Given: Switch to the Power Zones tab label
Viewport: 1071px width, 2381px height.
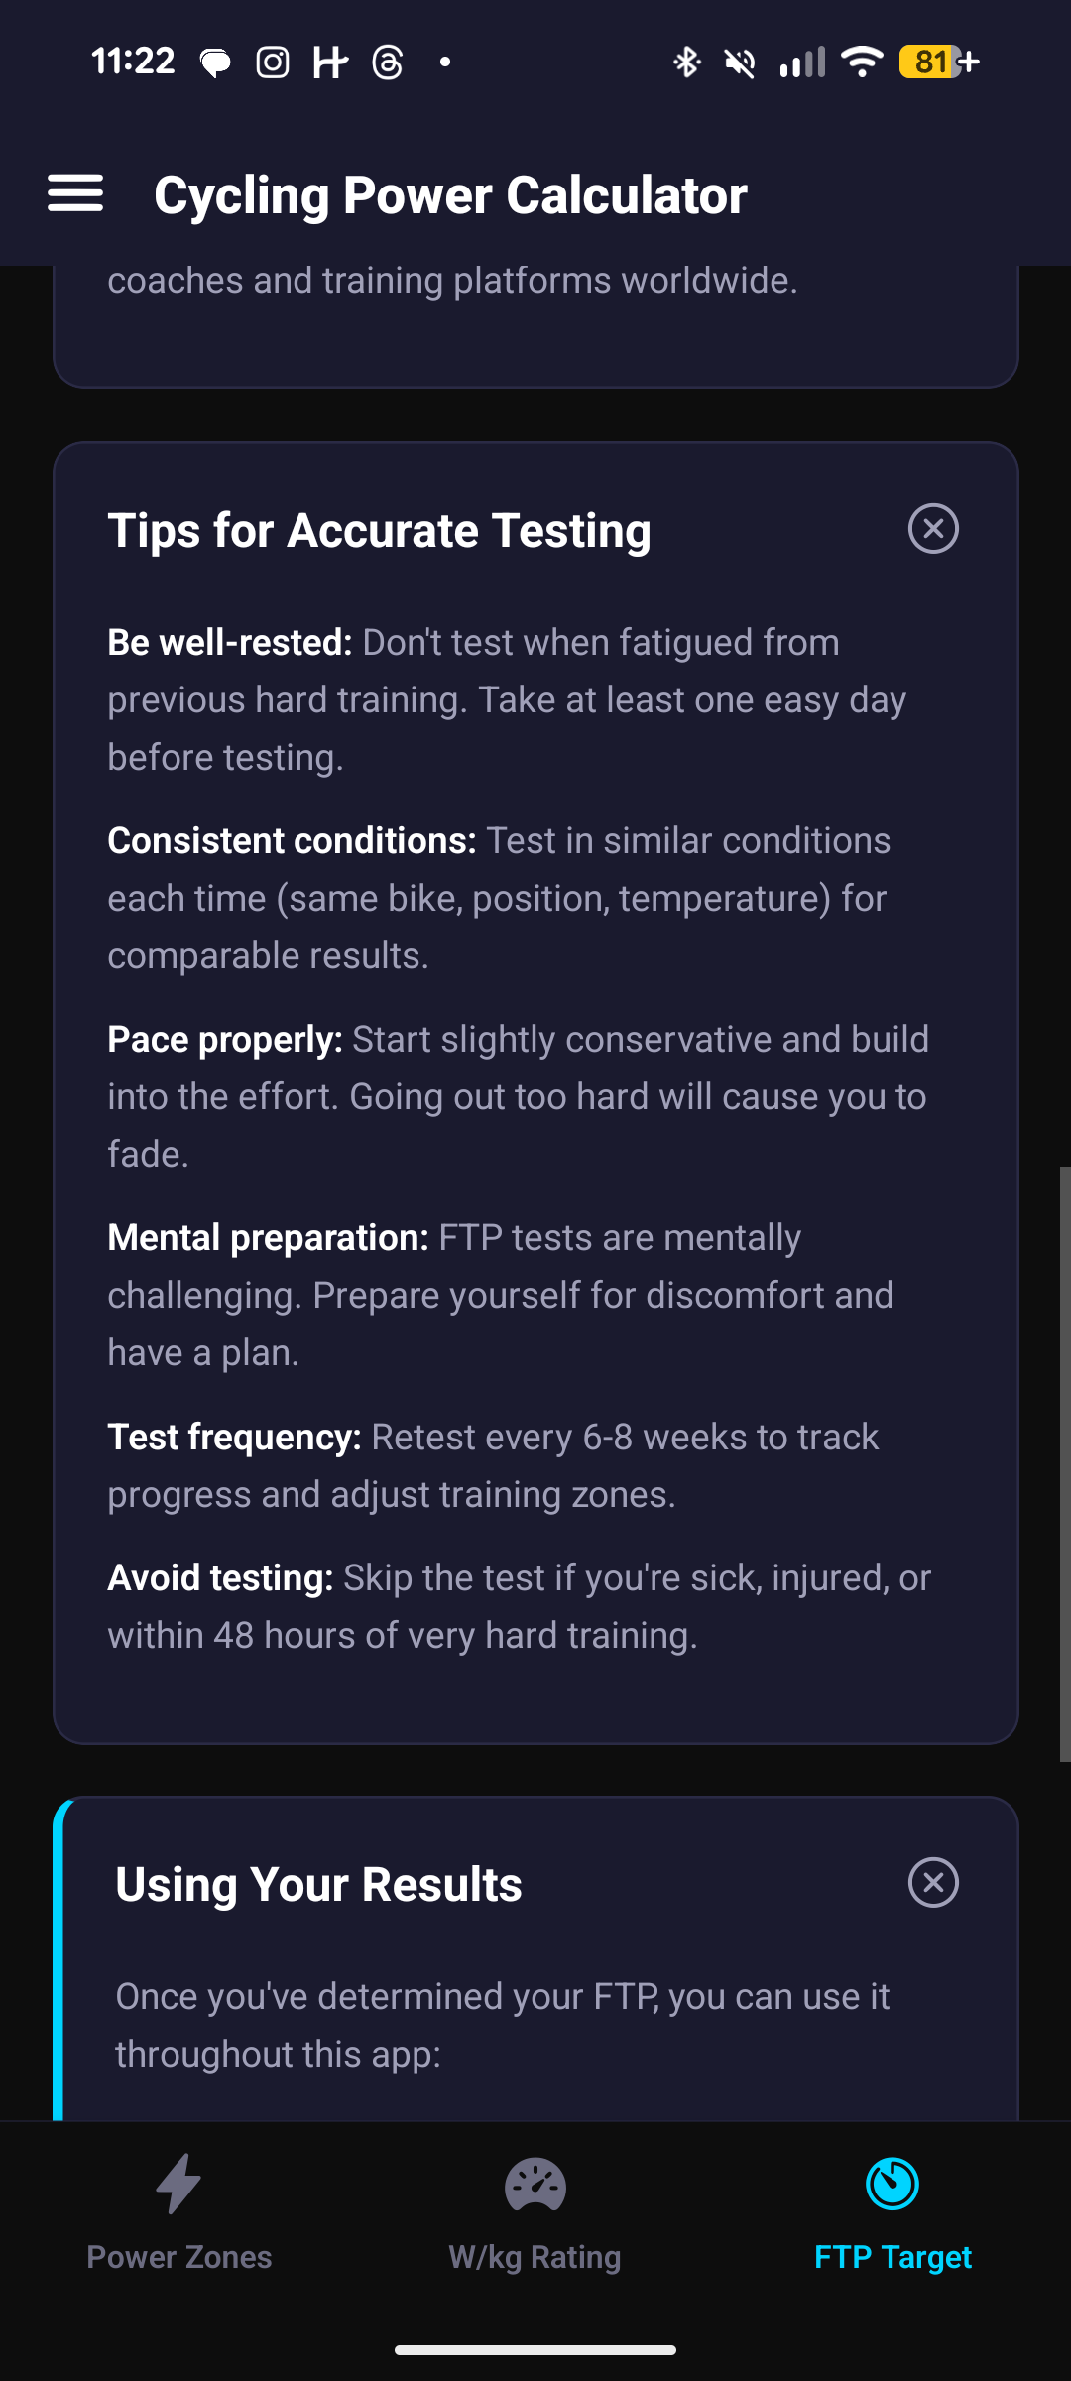Looking at the screenshot, I should (178, 2257).
